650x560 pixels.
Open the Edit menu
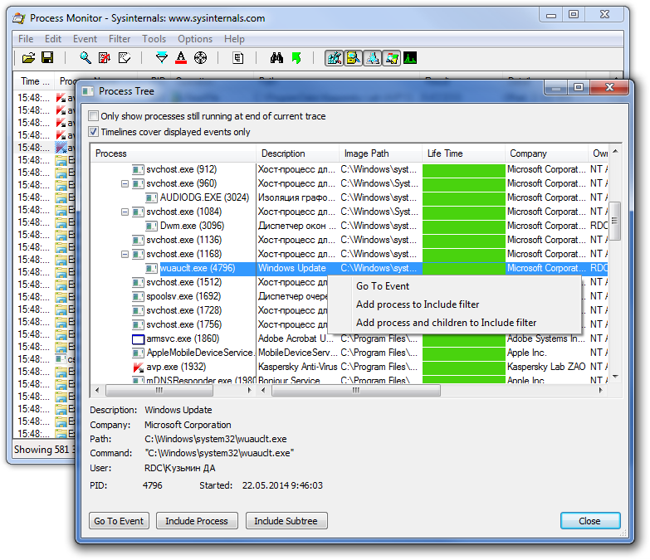click(53, 39)
